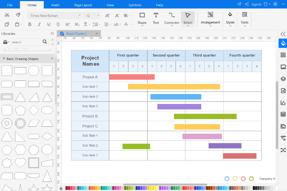Open the Help tab

tap(159, 5)
